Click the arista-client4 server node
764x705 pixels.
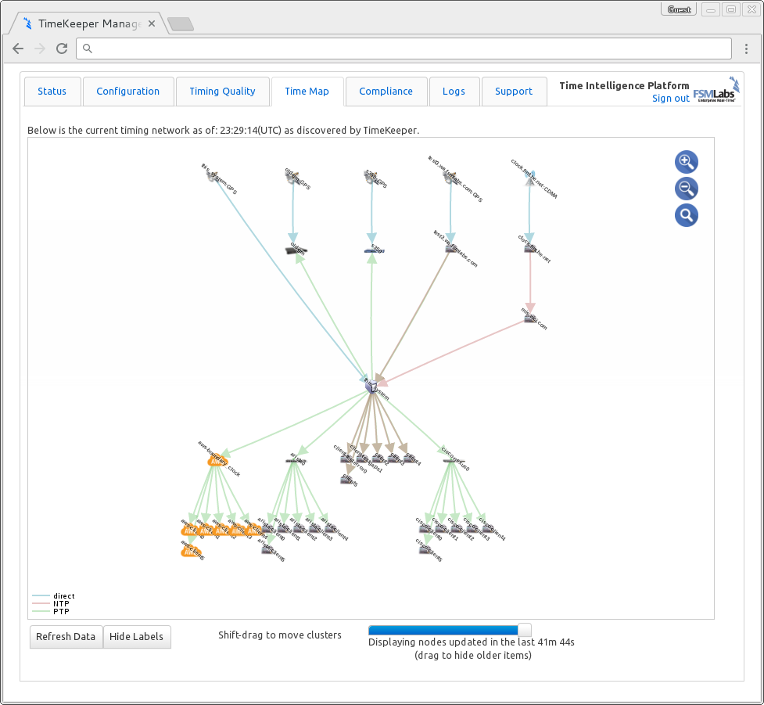tap(330, 528)
